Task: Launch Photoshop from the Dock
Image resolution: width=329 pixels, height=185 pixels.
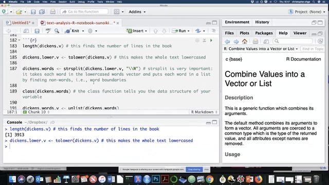Action: click(156, 179)
